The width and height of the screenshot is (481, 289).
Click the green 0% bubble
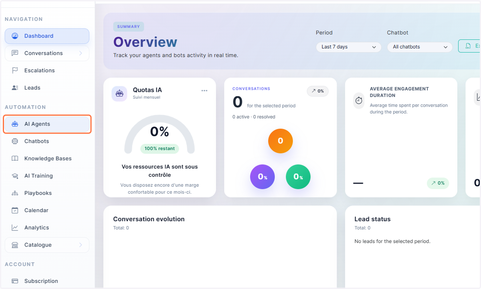[x=298, y=177]
